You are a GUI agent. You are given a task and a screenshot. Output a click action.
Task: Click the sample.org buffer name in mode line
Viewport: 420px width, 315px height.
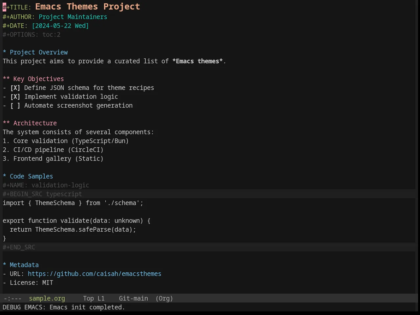point(47,299)
